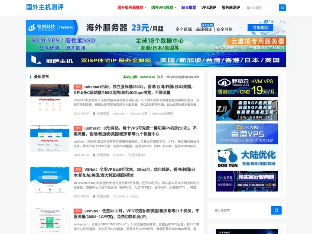The height and width of the screenshot is (234, 312).
Task: Click the raksmart优惠码 tag
Action: tap(162, 114)
